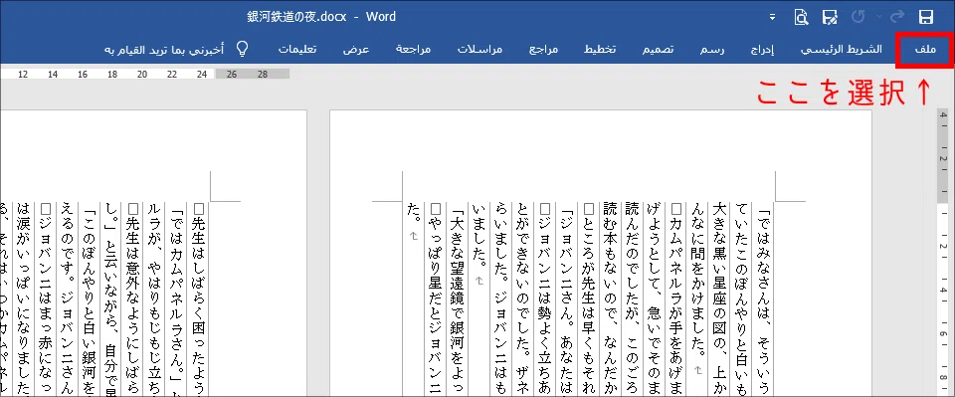Click the lightbulb Tell Me icon
This screenshot has height=397, width=955.
(x=243, y=50)
